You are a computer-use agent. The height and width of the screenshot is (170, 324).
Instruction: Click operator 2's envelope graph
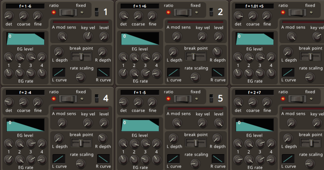[140, 38]
